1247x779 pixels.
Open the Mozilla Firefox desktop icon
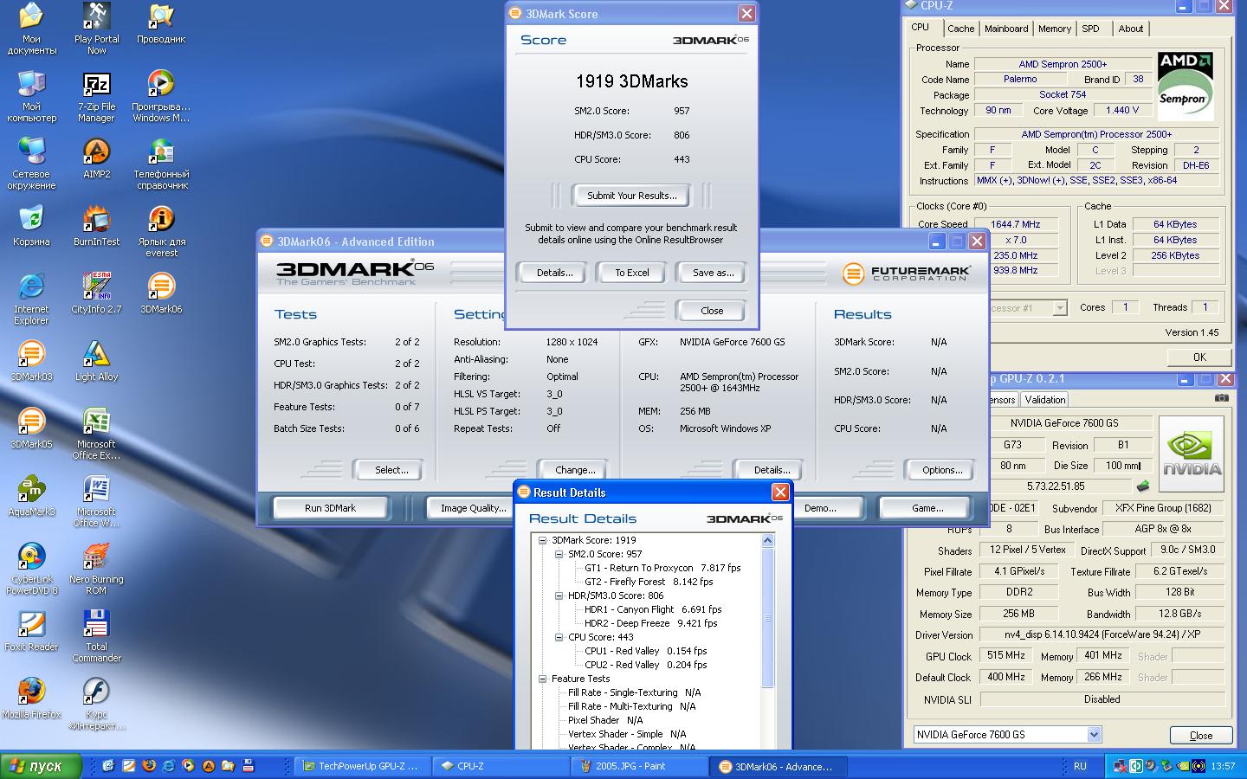point(31,698)
